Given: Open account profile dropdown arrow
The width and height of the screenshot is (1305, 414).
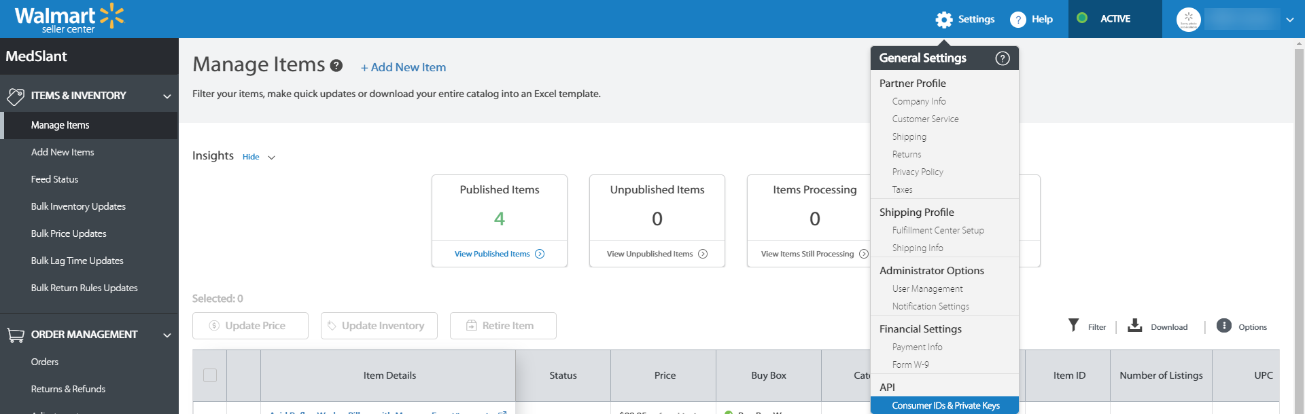Looking at the screenshot, I should point(1289,20).
